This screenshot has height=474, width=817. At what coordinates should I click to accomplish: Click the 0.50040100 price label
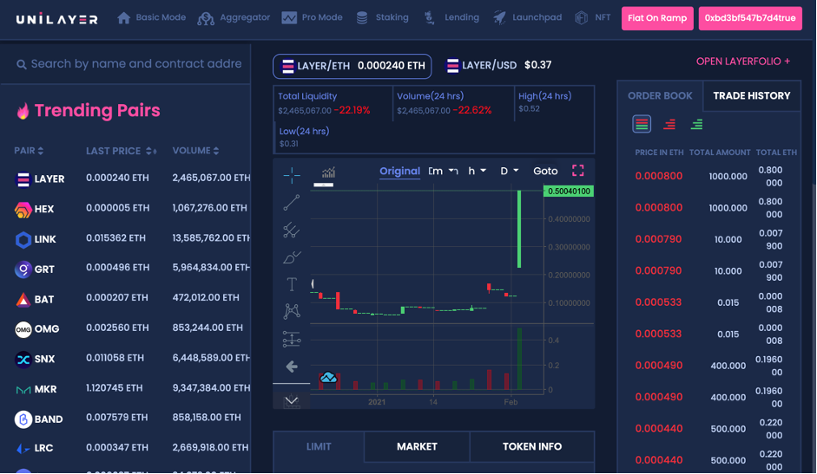coord(569,191)
